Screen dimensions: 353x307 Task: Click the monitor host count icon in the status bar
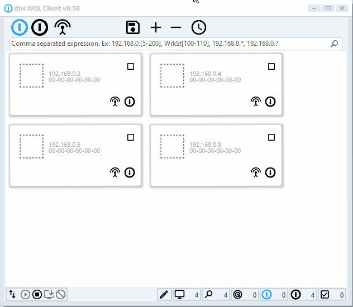tap(179, 294)
